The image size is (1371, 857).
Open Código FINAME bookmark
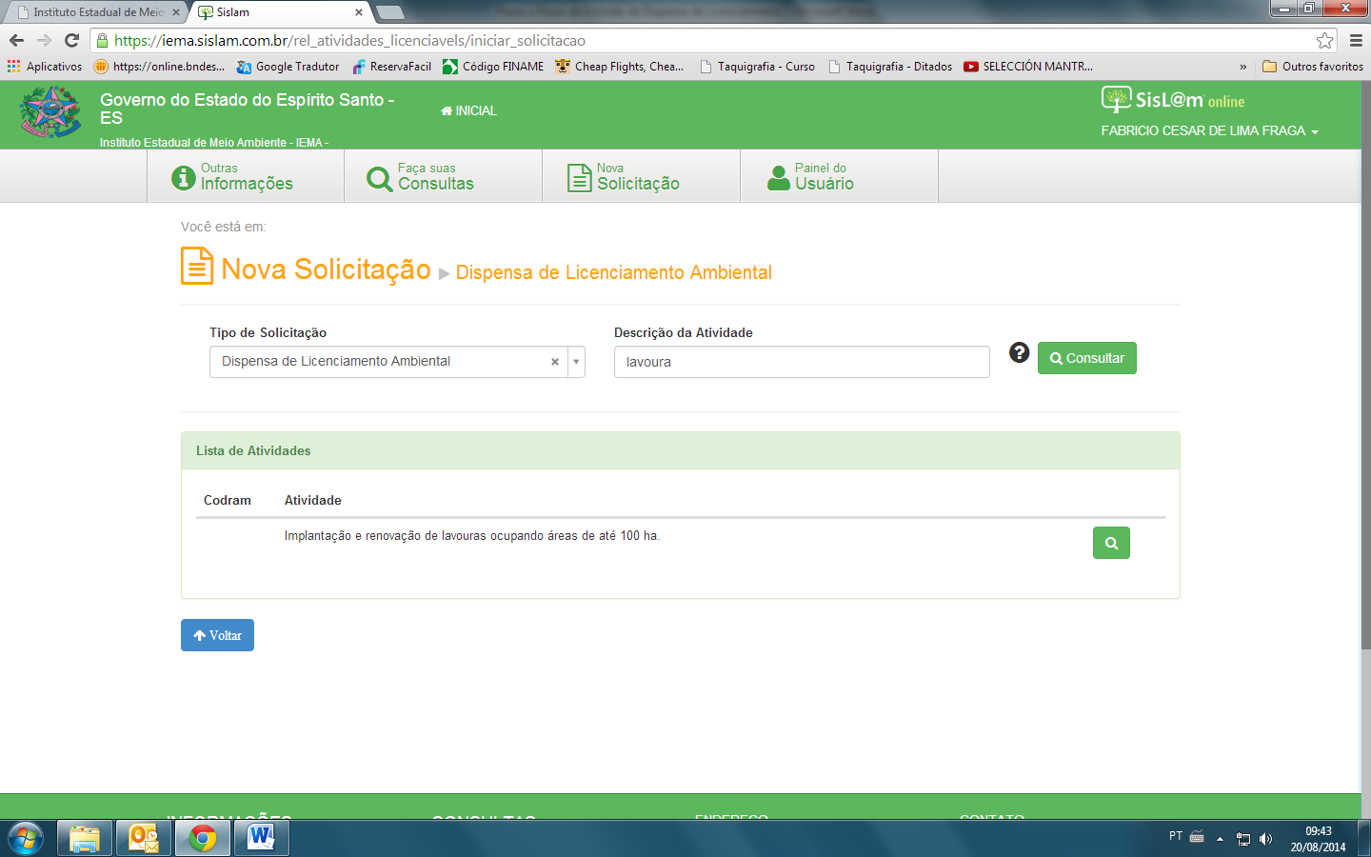493,67
